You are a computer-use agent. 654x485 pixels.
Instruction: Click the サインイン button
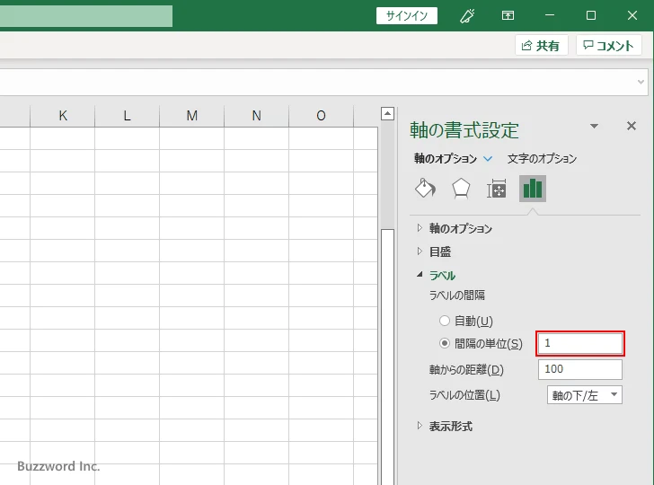click(x=407, y=16)
